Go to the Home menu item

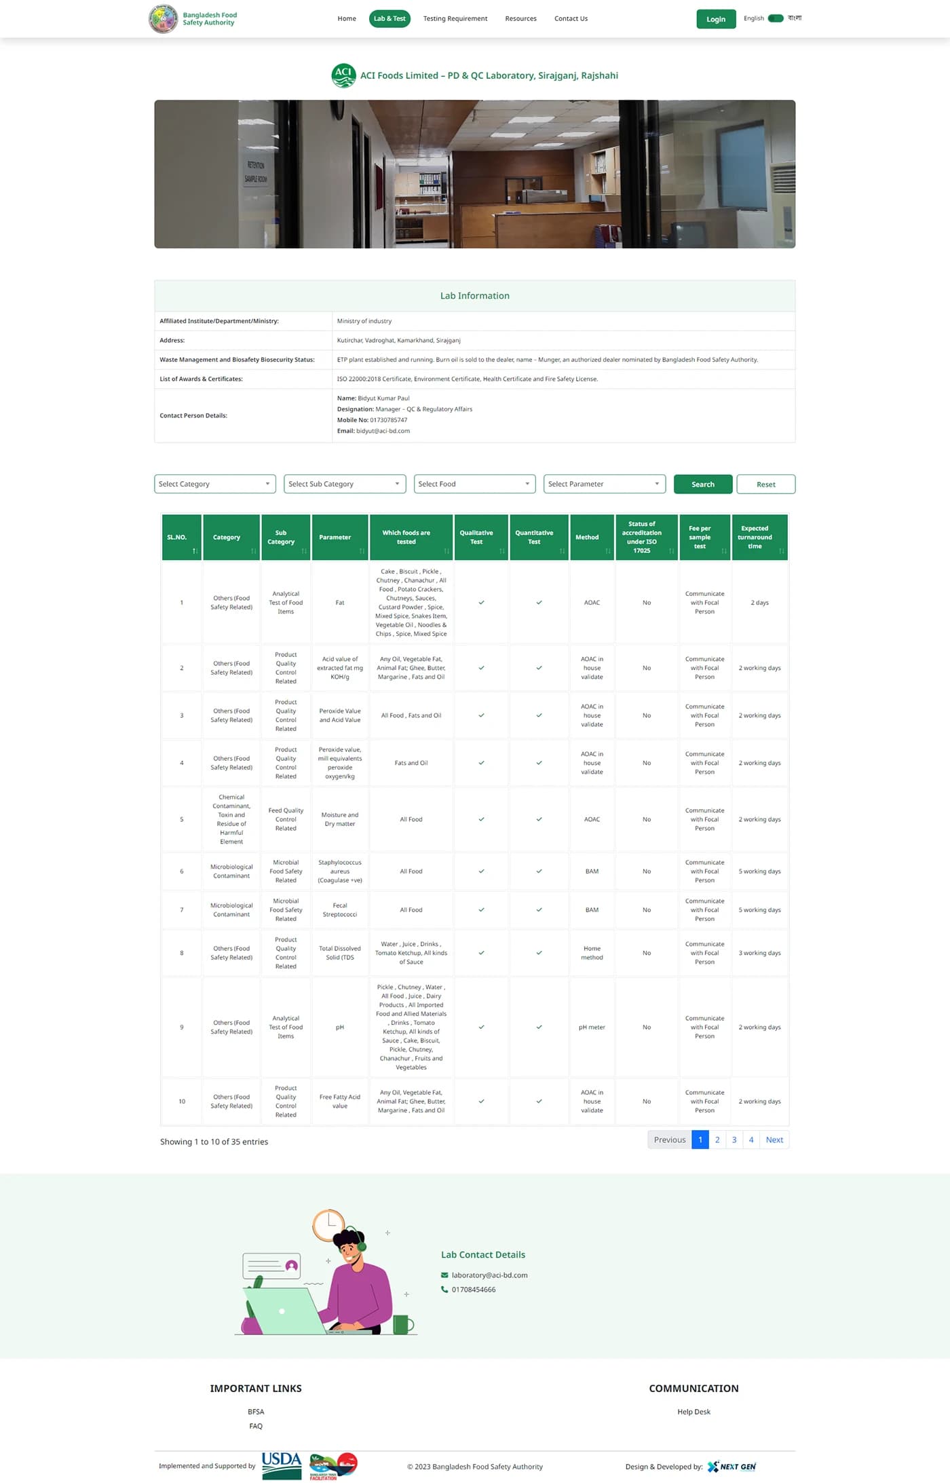tap(347, 18)
